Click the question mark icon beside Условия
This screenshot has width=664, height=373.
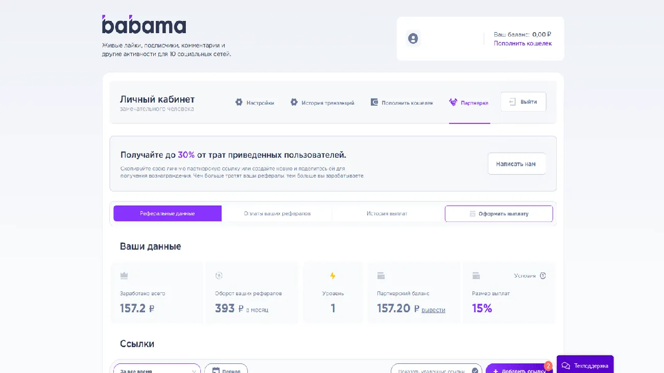tap(543, 276)
